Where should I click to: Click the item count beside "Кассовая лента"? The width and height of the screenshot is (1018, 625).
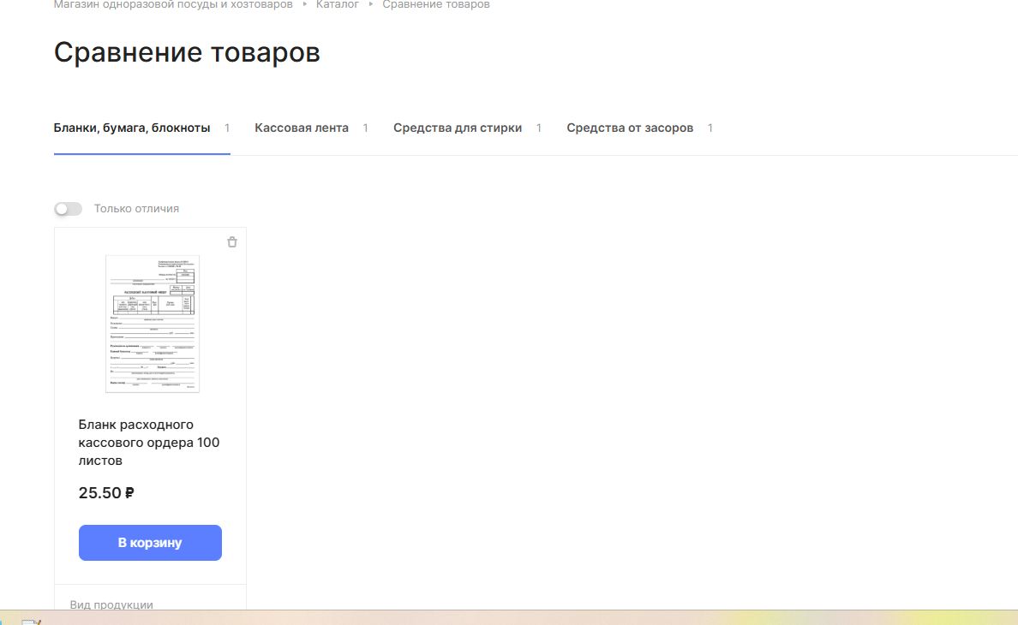pyautogui.click(x=365, y=128)
